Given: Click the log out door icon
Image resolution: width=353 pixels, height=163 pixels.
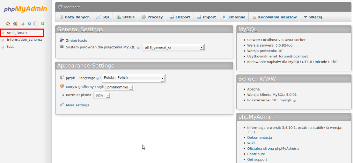Looking at the screenshot, I should [x=15, y=23].
